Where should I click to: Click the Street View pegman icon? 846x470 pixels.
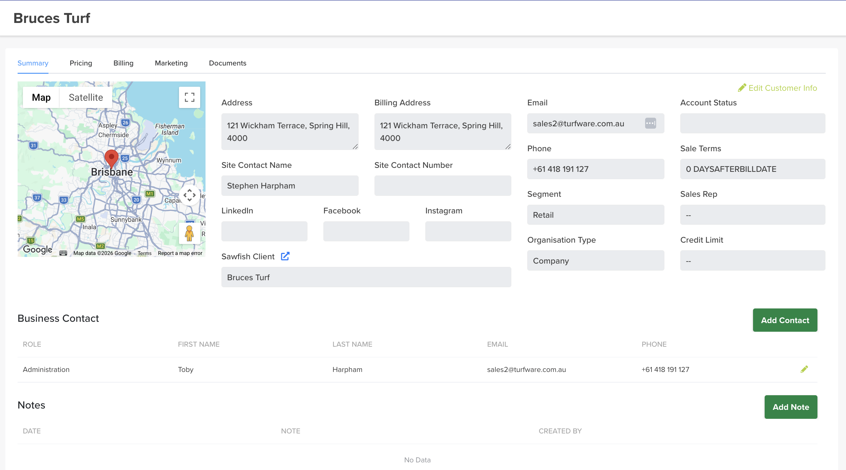189,233
